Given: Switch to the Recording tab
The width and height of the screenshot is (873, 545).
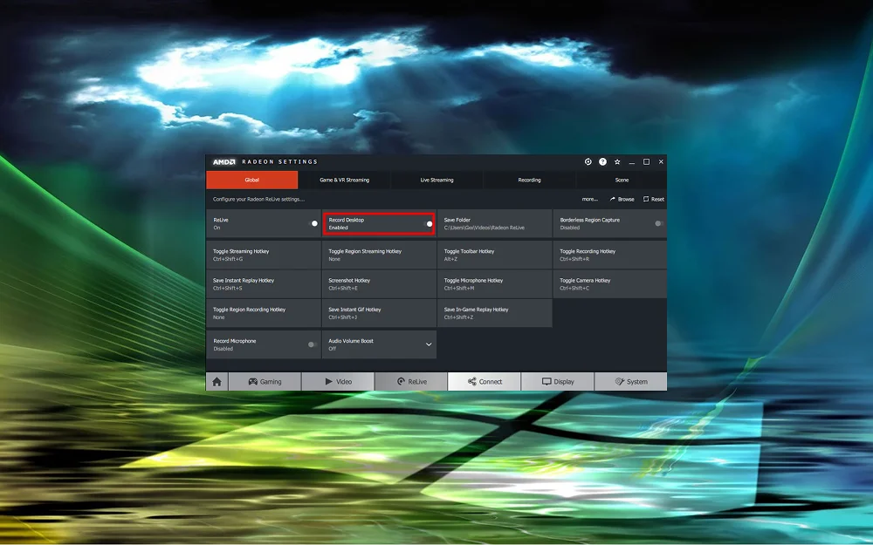Looking at the screenshot, I should coord(529,180).
